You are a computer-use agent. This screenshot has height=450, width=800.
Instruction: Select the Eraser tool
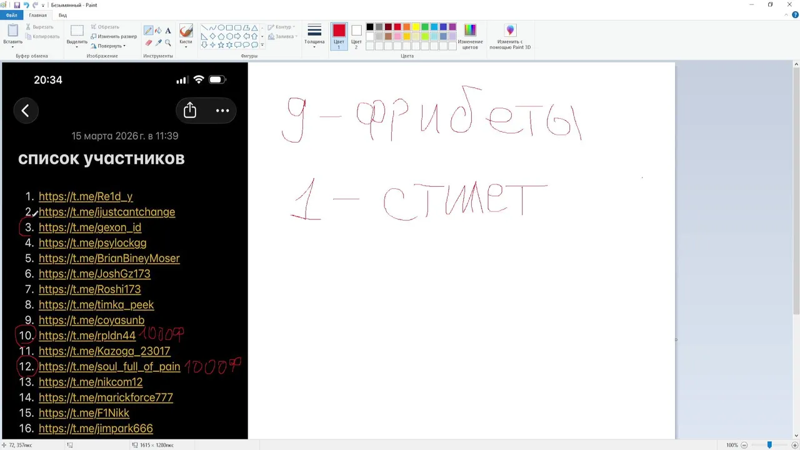coord(148,42)
